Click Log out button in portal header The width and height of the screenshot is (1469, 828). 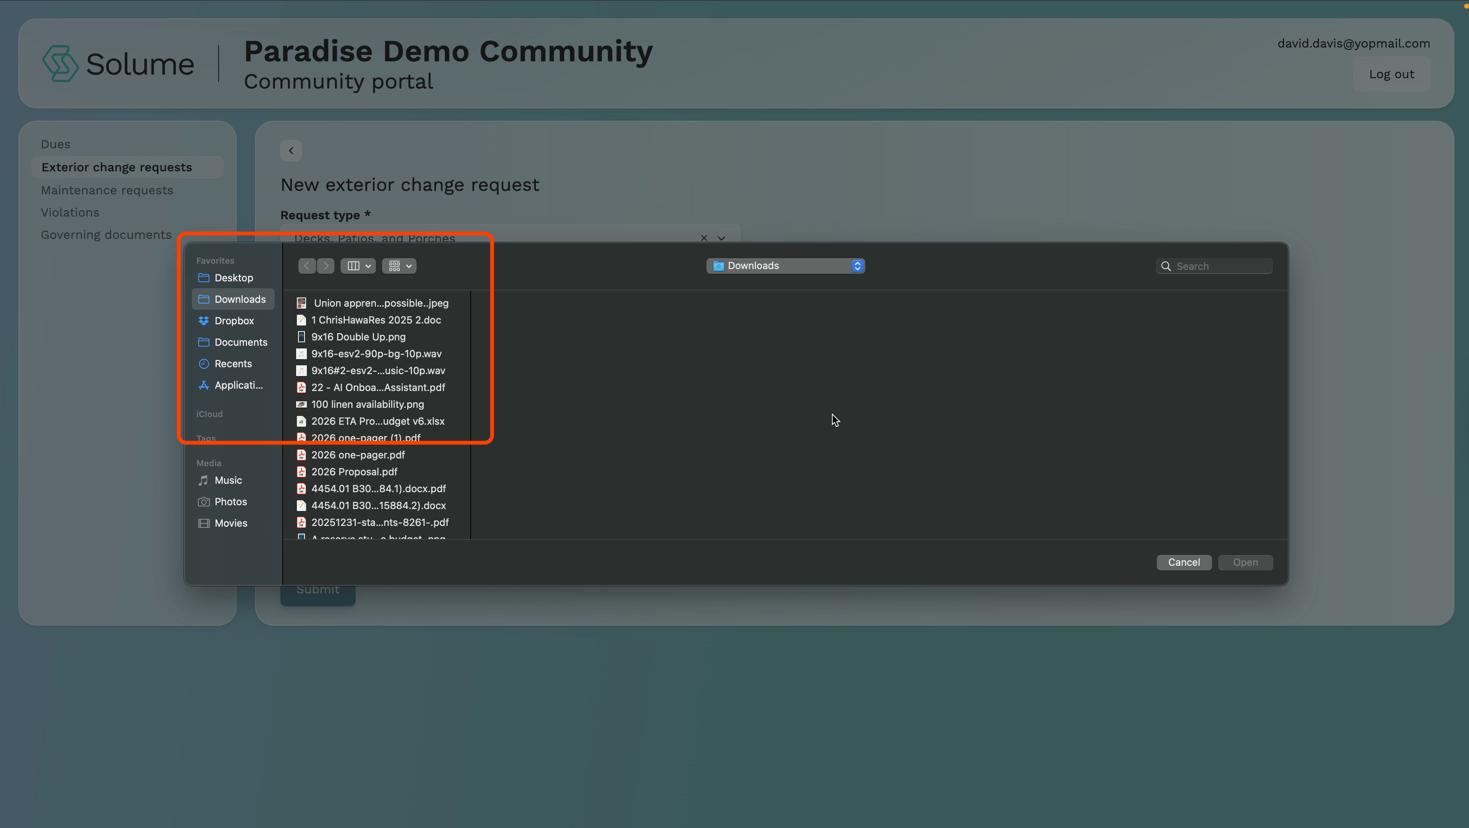click(1392, 74)
